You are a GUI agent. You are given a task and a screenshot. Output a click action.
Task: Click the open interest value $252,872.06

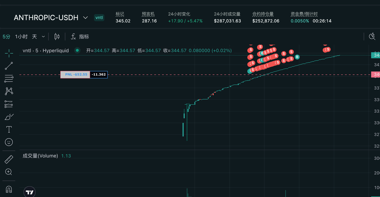266,21
